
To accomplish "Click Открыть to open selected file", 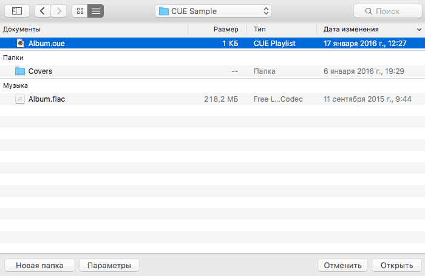I will click(x=397, y=265).
